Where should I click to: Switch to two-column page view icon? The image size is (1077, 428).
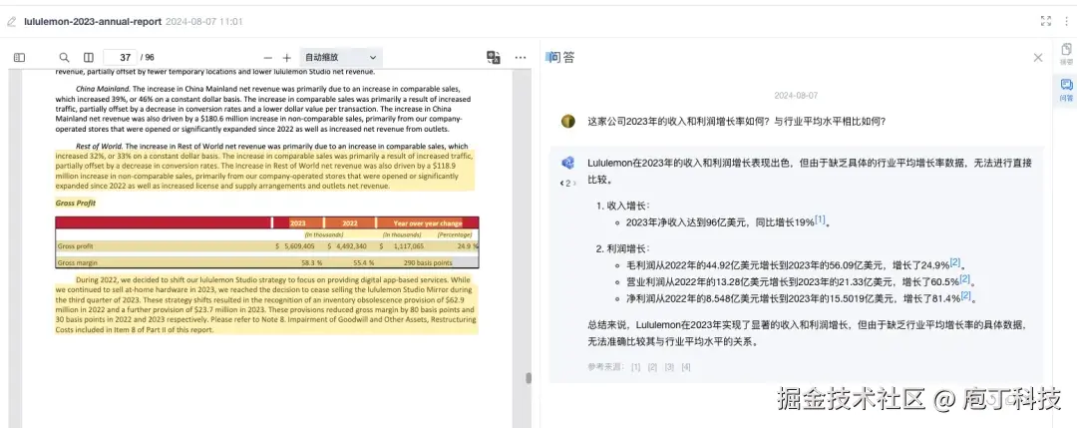(89, 58)
